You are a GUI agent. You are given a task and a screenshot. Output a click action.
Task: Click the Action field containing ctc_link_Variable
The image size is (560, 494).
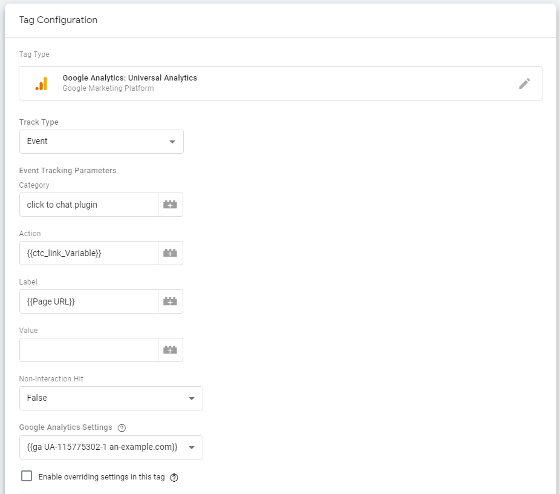[89, 253]
